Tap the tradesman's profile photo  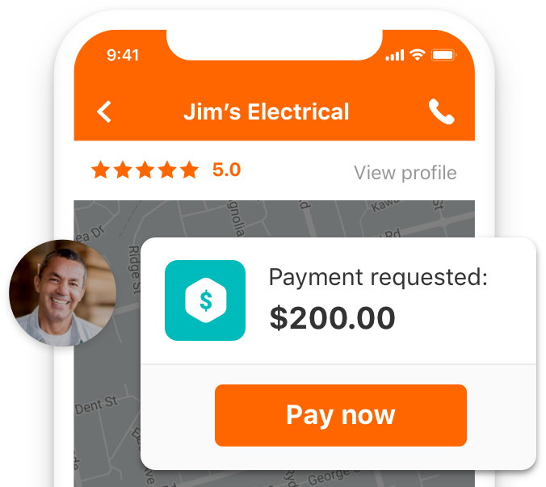[x=63, y=293]
